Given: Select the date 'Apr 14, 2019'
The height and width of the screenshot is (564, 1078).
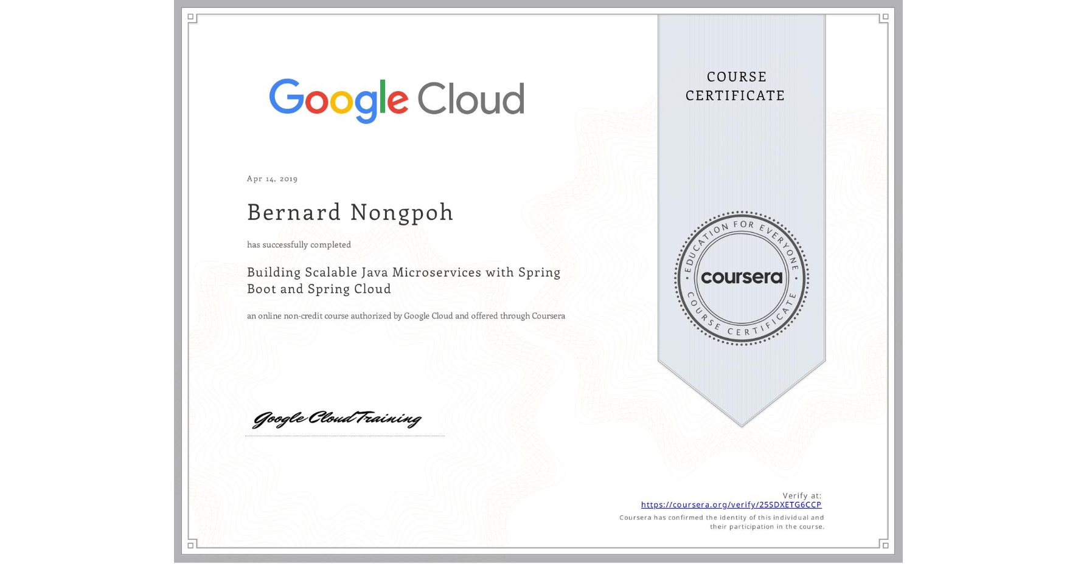Looking at the screenshot, I should (x=272, y=178).
